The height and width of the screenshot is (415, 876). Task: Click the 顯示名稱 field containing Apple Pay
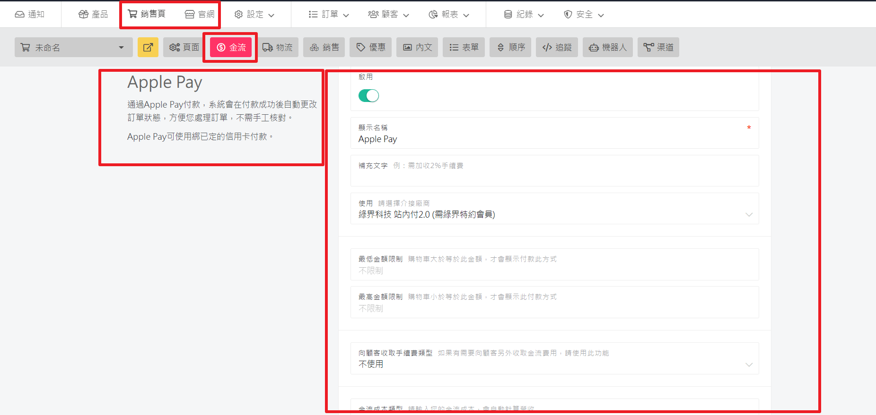(554, 133)
